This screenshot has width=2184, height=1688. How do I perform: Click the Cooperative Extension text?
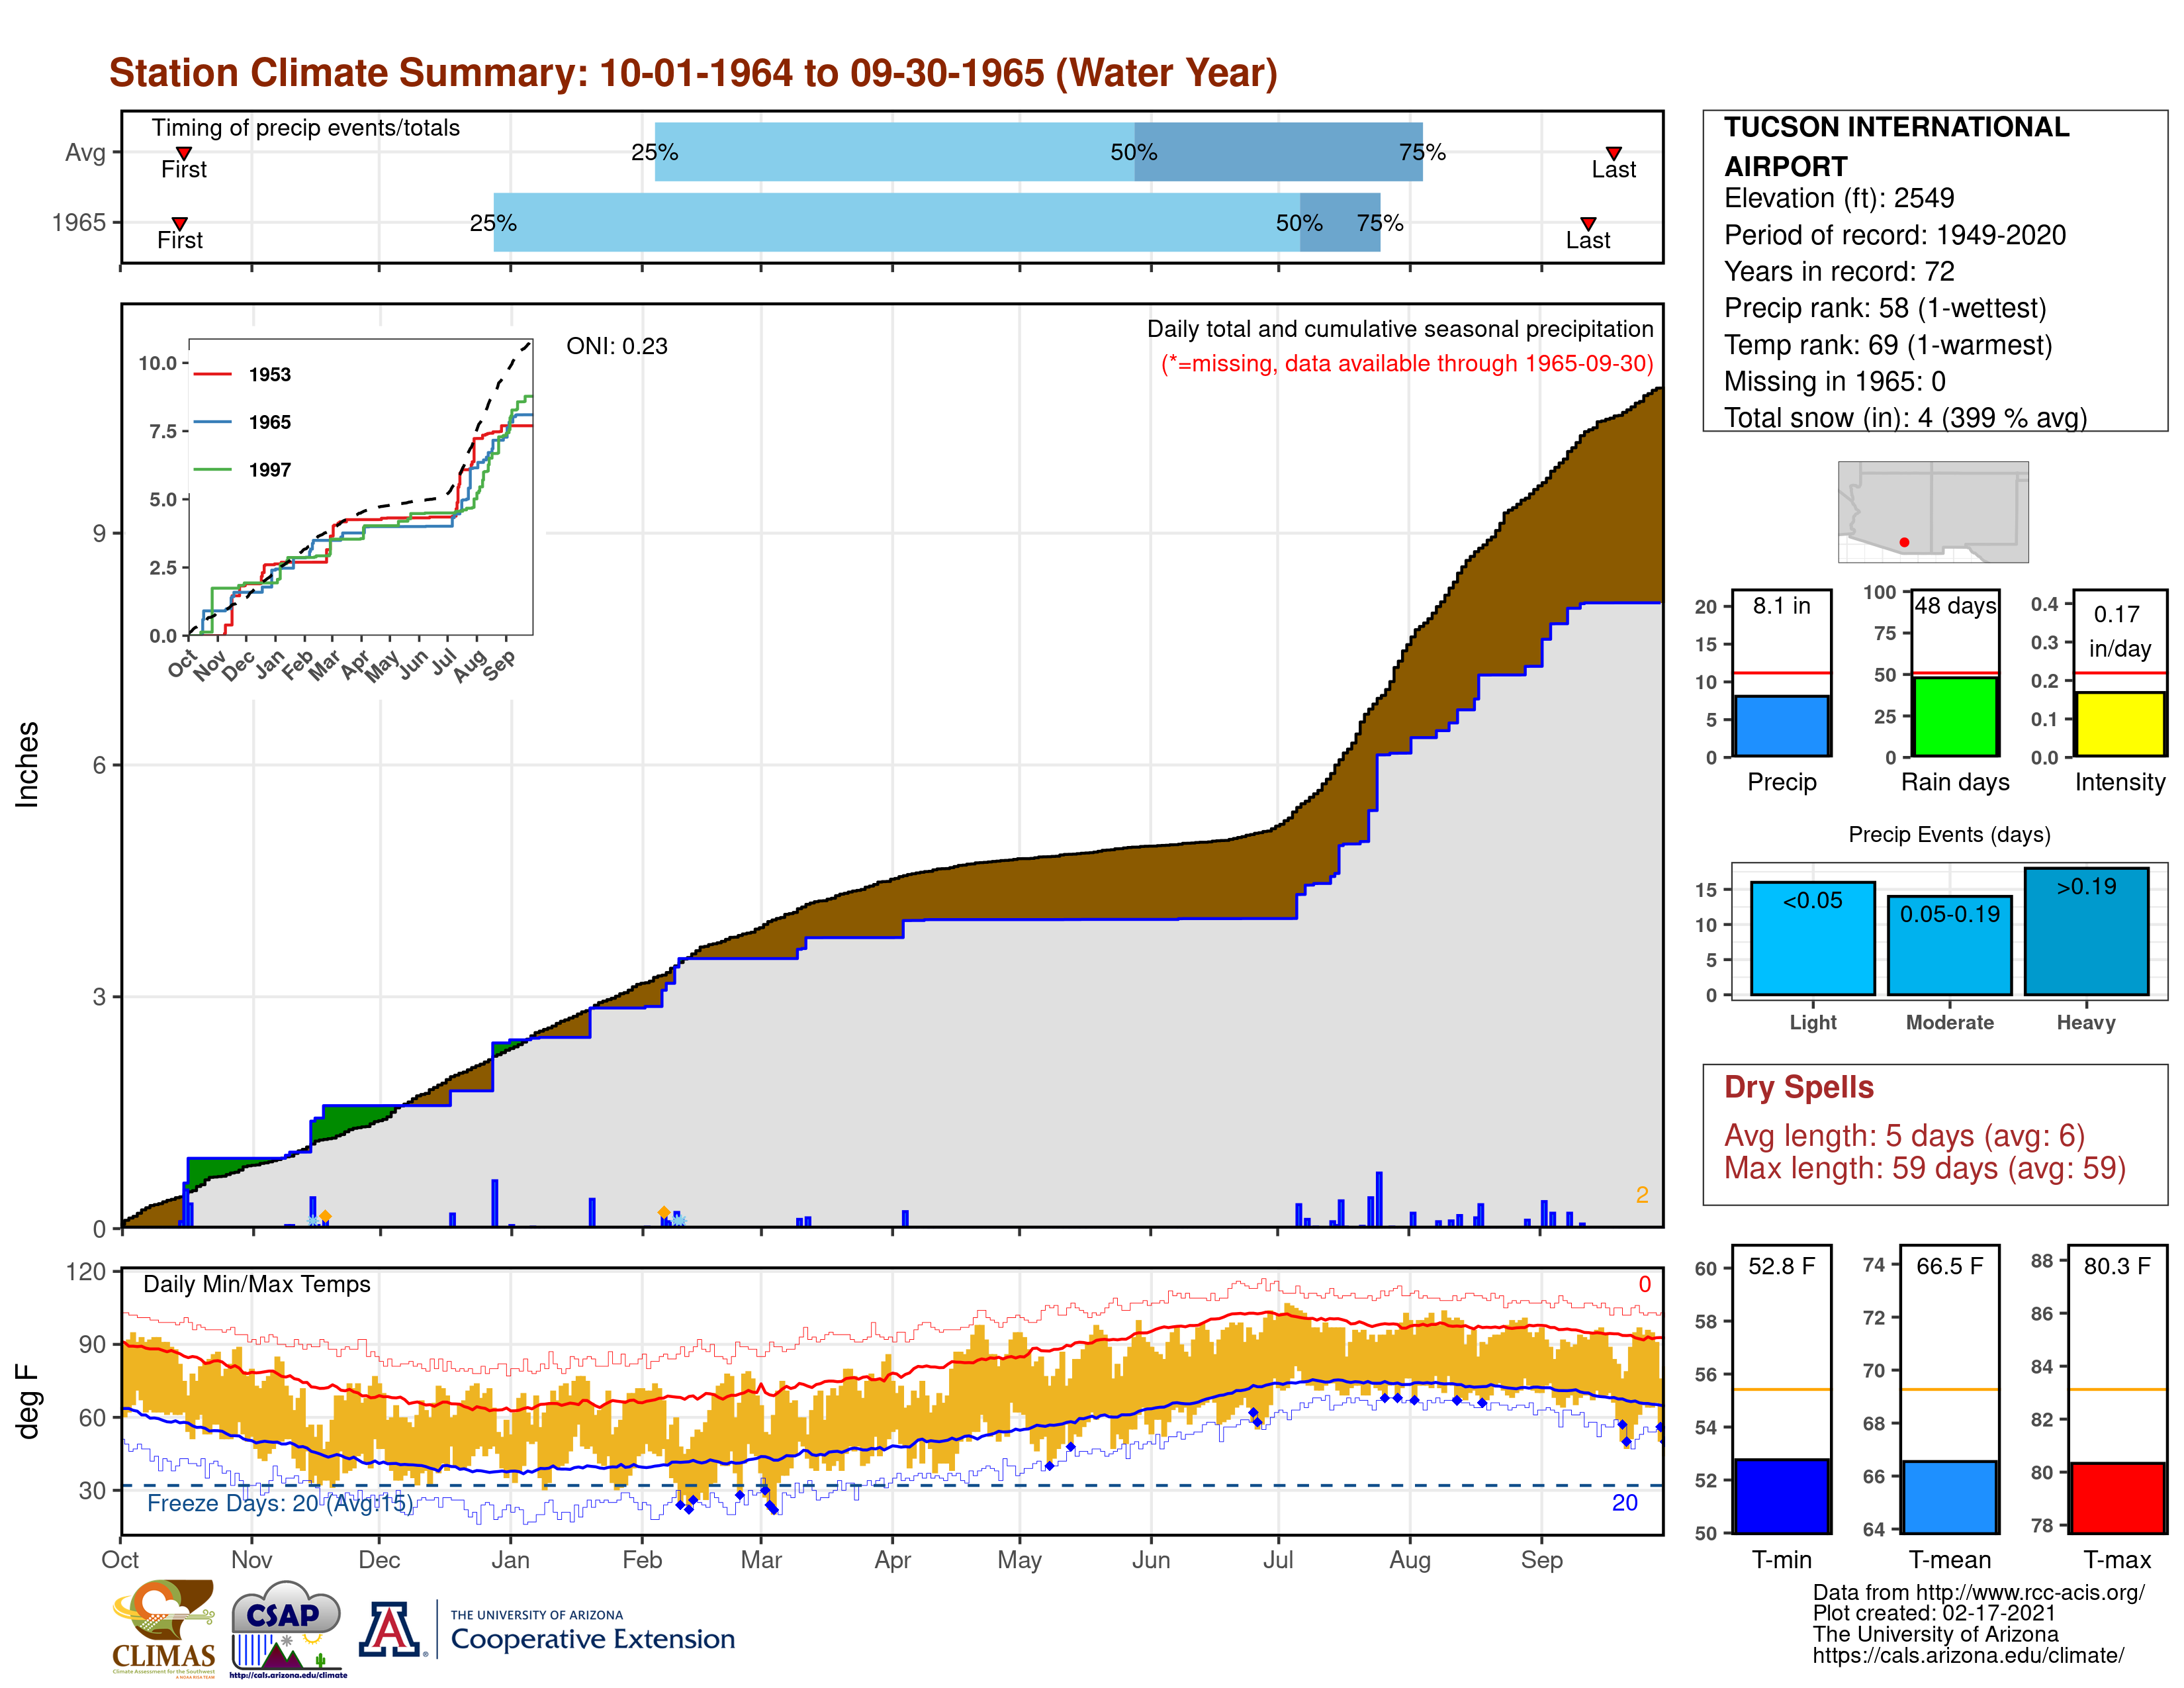point(593,1639)
